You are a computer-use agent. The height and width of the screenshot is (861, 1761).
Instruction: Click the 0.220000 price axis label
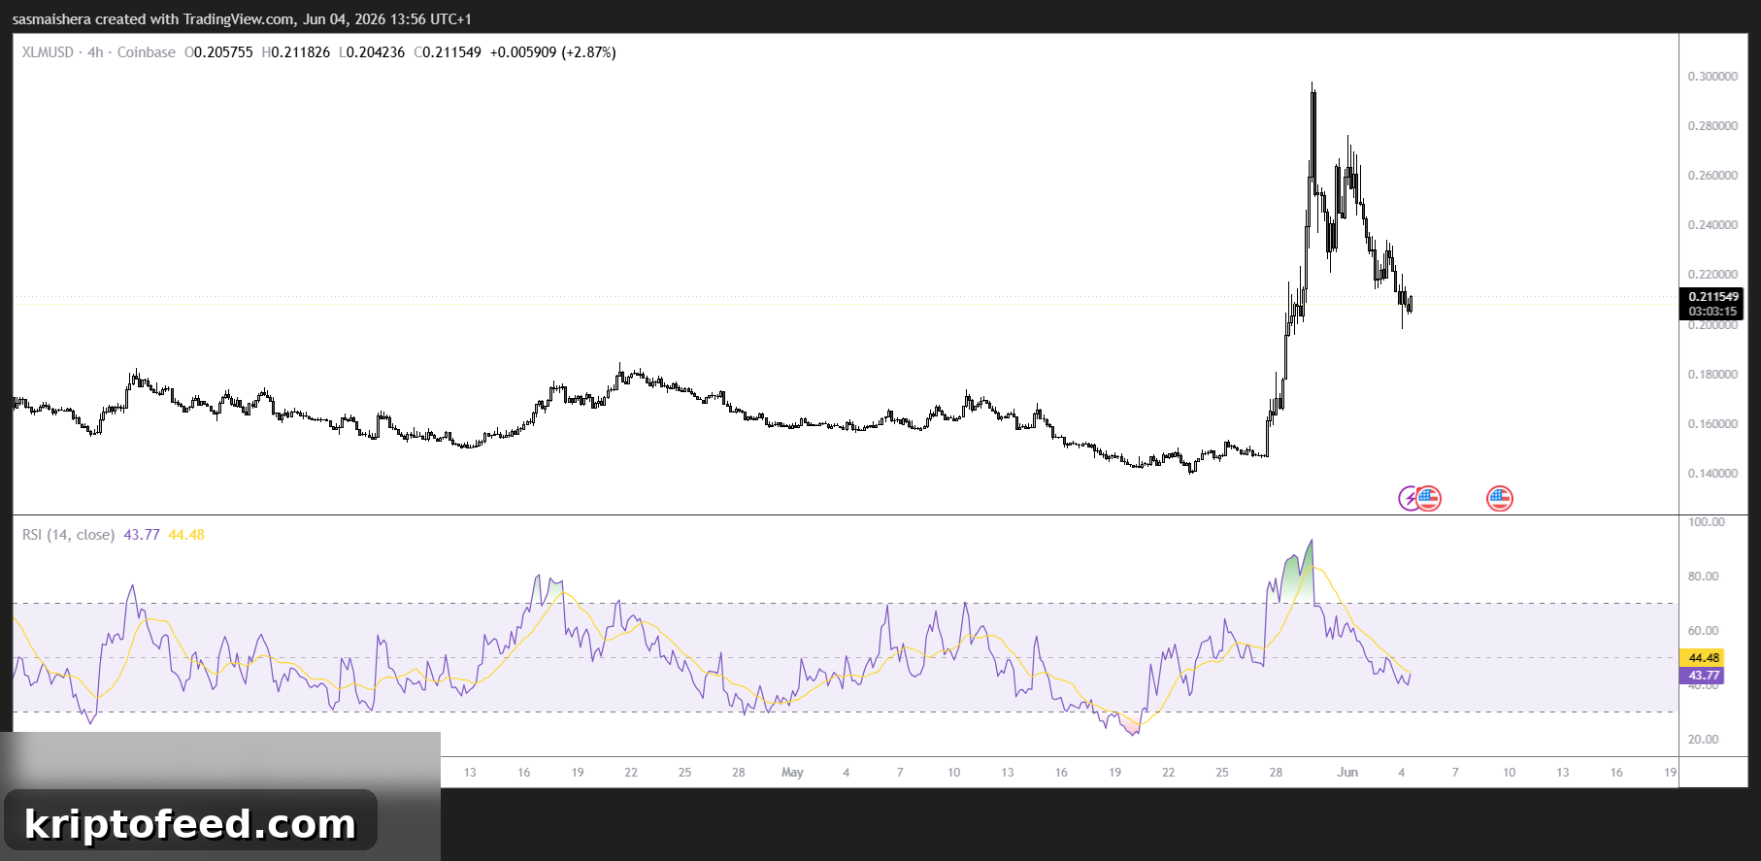pos(1712,275)
